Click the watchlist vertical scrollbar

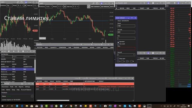tap(35, 66)
